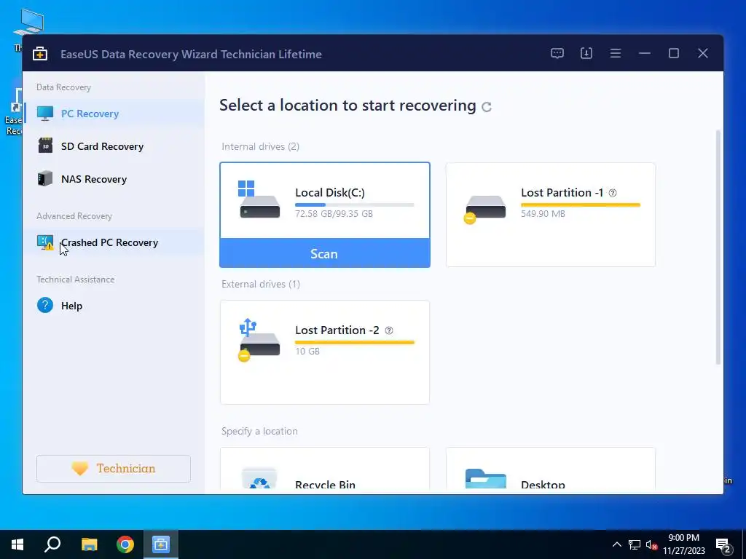Show info tooltip for Lost Partition -1
Viewport: 746px width, 559px height.
613,193
